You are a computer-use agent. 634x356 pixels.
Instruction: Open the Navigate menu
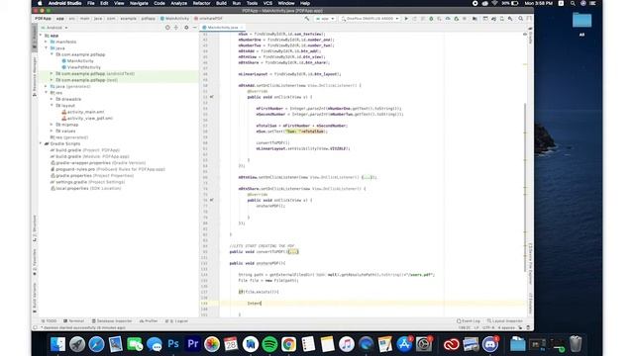[139, 3]
